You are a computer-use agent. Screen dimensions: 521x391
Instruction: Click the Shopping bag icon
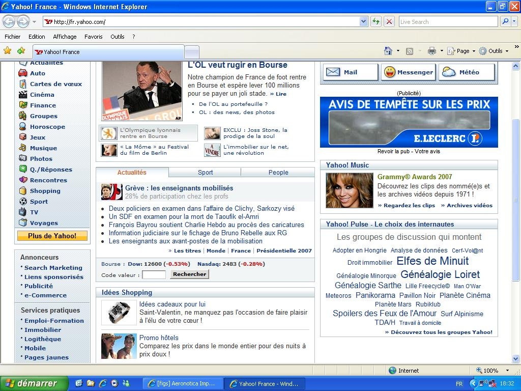click(22, 190)
